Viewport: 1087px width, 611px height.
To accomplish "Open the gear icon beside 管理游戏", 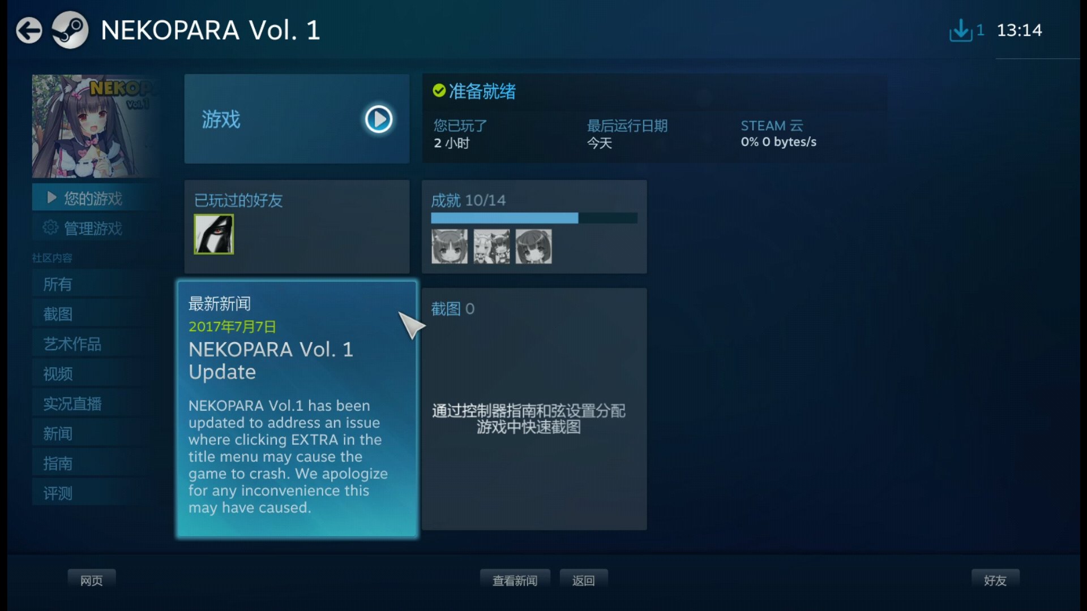I will click(x=50, y=227).
